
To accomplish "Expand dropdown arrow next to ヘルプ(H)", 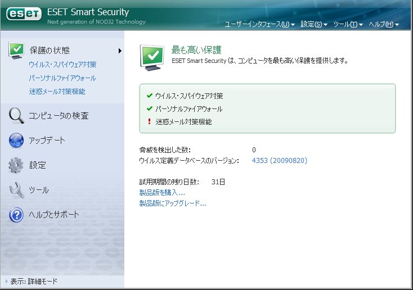I will click(397, 25).
